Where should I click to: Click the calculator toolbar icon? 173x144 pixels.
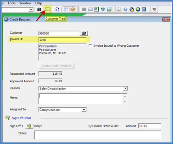(144, 9)
